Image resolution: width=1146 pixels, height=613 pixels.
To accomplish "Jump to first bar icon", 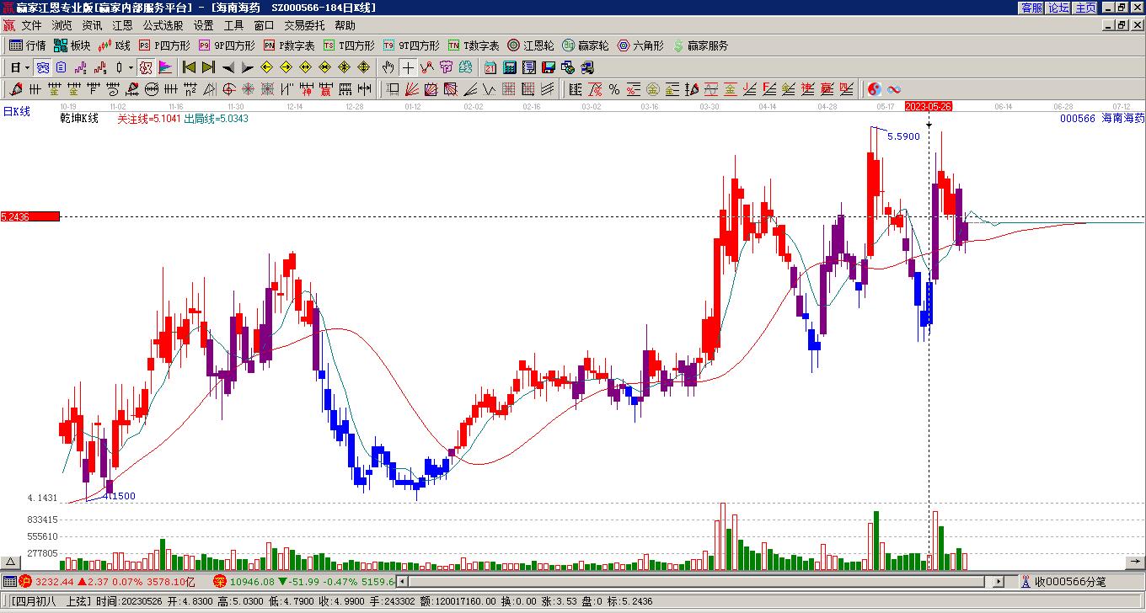I will (189, 67).
